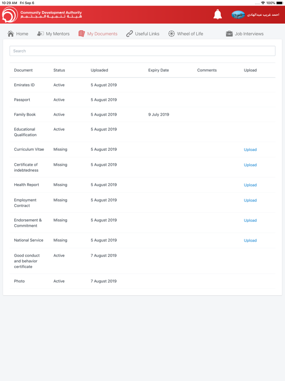The height and width of the screenshot is (381, 285).
Task: Click the My Mentors person icon
Action: click(x=40, y=34)
